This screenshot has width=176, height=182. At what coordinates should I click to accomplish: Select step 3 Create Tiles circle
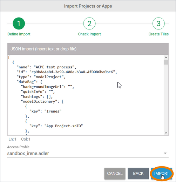tap(158, 23)
